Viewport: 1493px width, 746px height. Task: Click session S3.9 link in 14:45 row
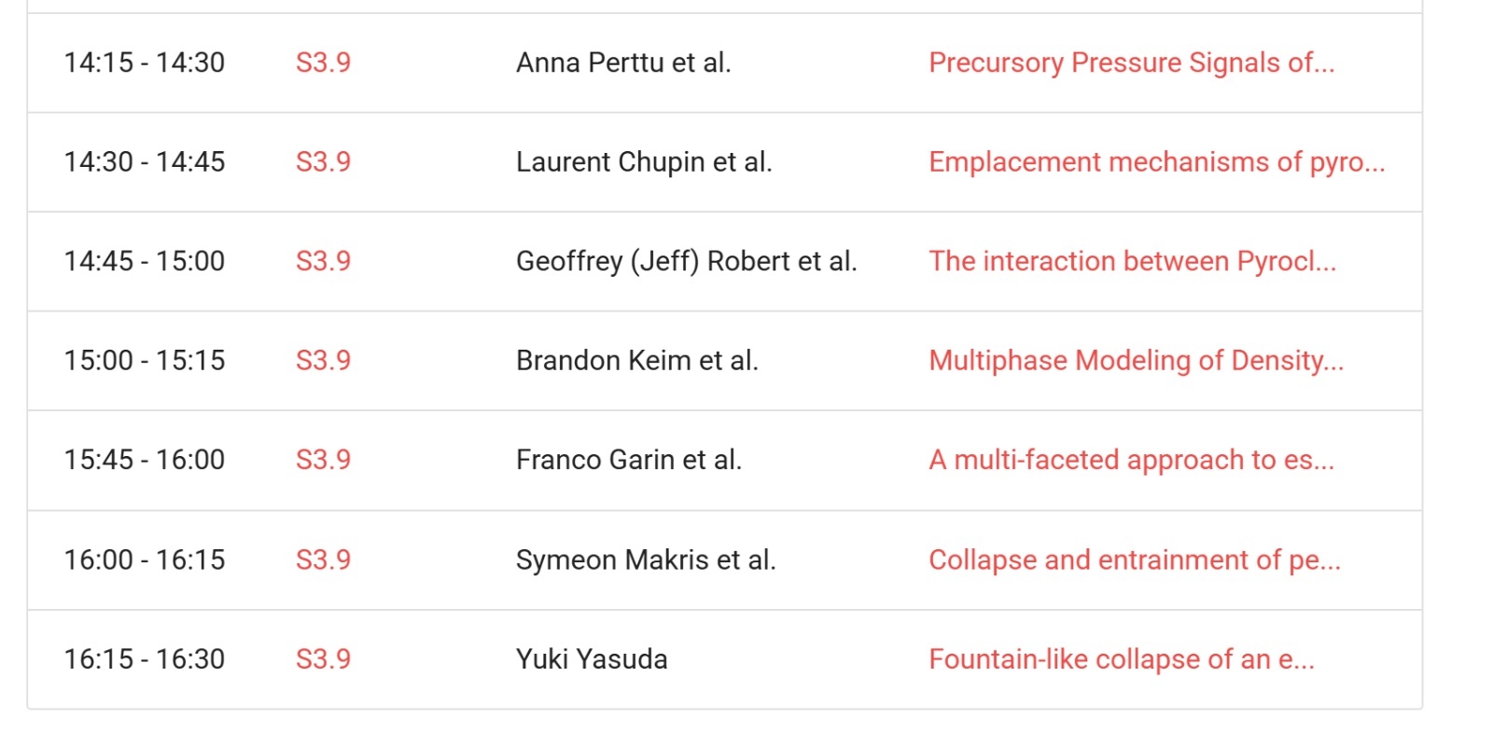[x=323, y=261]
